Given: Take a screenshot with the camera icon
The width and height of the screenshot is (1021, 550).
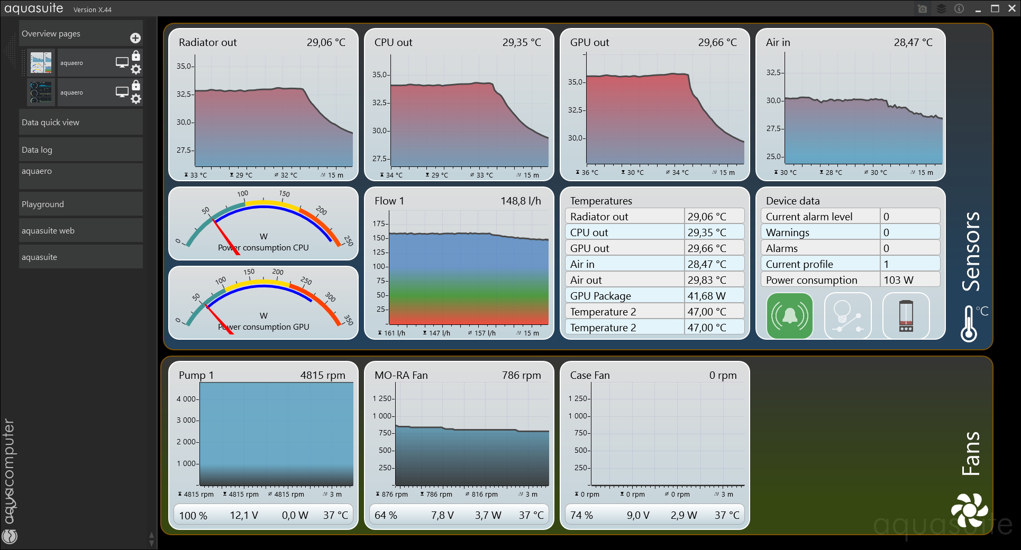Looking at the screenshot, I should (x=922, y=9).
